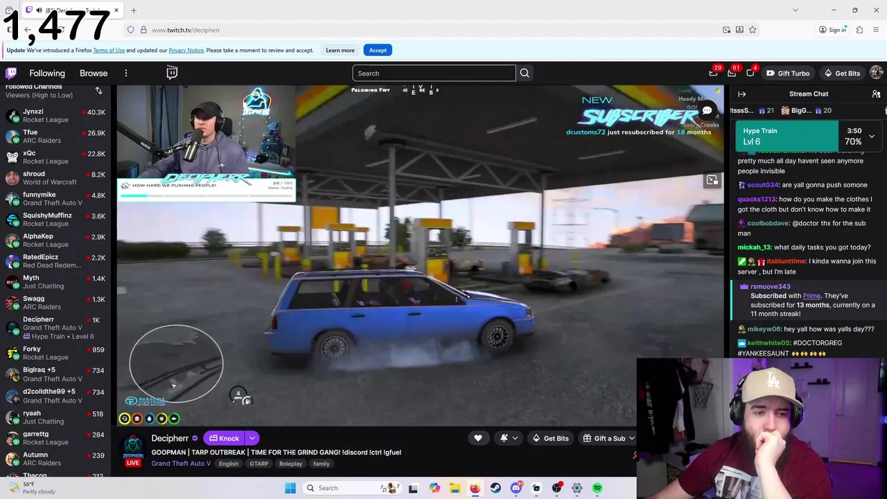This screenshot has width=887, height=499.
Task: Click the English tag
Action: tap(229, 464)
